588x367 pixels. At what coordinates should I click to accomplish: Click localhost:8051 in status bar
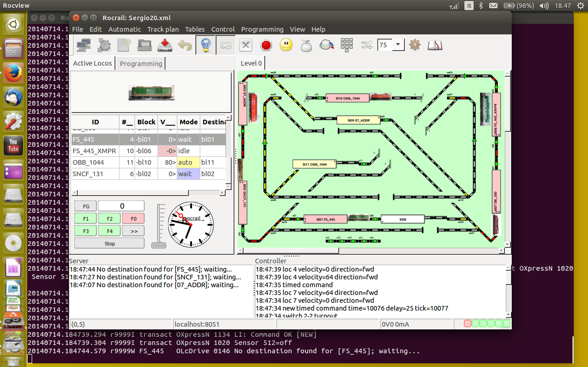pyautogui.click(x=197, y=324)
